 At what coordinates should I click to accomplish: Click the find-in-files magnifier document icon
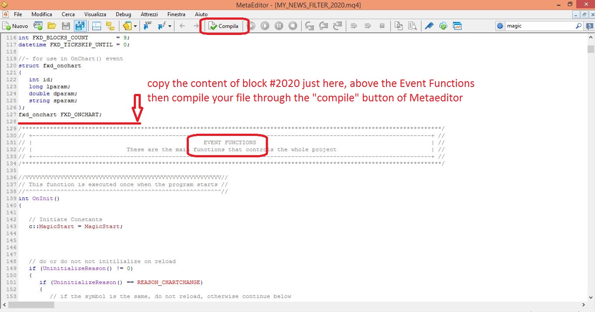point(412,26)
